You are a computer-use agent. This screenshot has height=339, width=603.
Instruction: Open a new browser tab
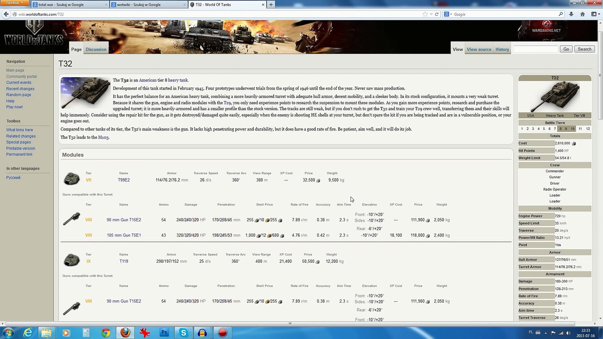pos(271,5)
